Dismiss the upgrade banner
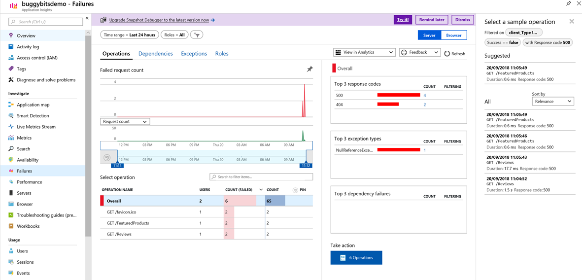This screenshot has width=582, height=280. tap(462, 20)
